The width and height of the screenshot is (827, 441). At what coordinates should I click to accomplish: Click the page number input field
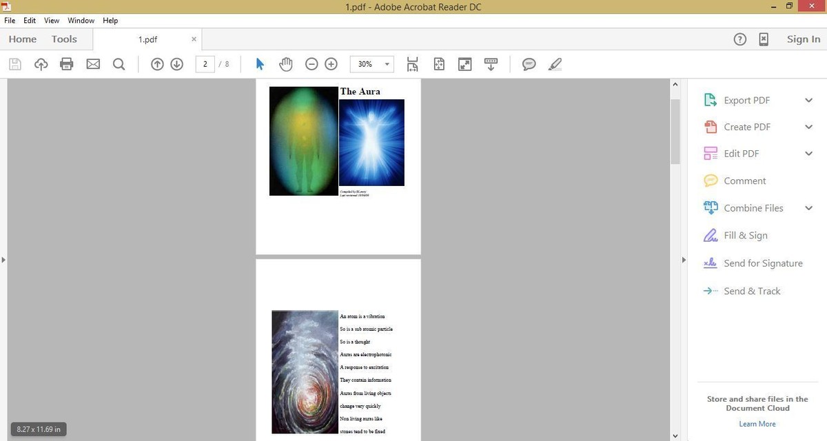click(205, 64)
